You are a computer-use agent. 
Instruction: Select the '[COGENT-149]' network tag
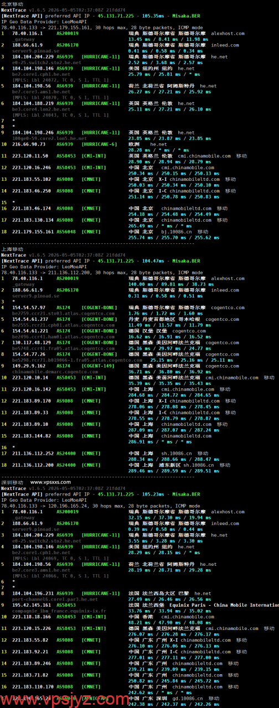pyautogui.click(x=98, y=366)
